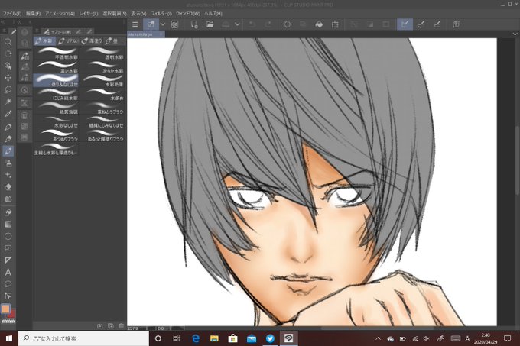520x346 pixels.
Task: Choose the 濃い水彩 brush
Action: pyautogui.click(x=56, y=67)
